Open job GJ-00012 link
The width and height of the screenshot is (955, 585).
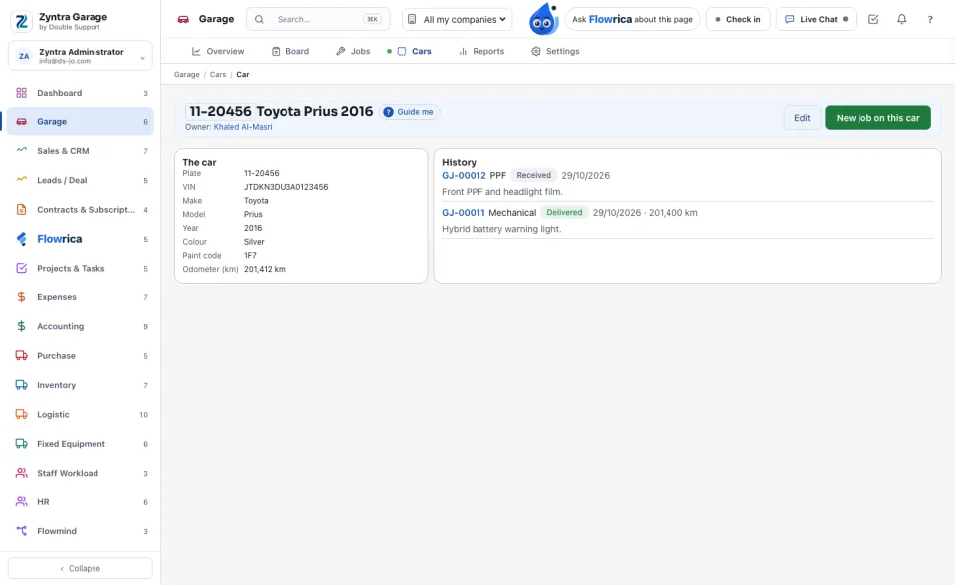[x=465, y=175]
